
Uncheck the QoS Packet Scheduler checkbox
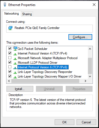point(10,48)
